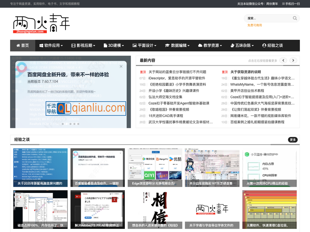Show next page of 最新内容
Viewport: 310px width, 232px height.
[x=294, y=60]
